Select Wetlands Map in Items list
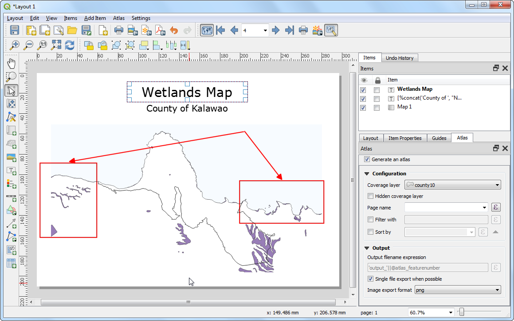 point(415,89)
